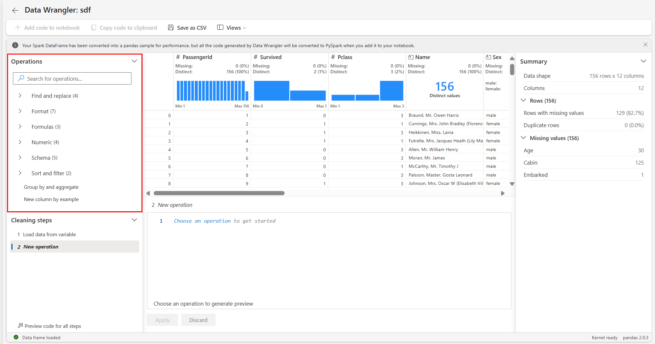The height and width of the screenshot is (344, 655).
Task: Click the search magnifier icon in Operations
Action: (x=21, y=78)
